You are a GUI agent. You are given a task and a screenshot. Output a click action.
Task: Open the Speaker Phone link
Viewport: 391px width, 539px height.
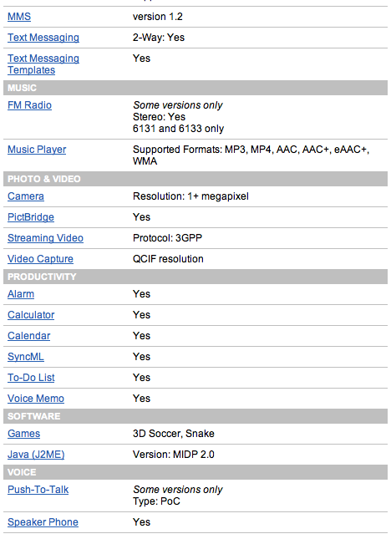coord(43,522)
